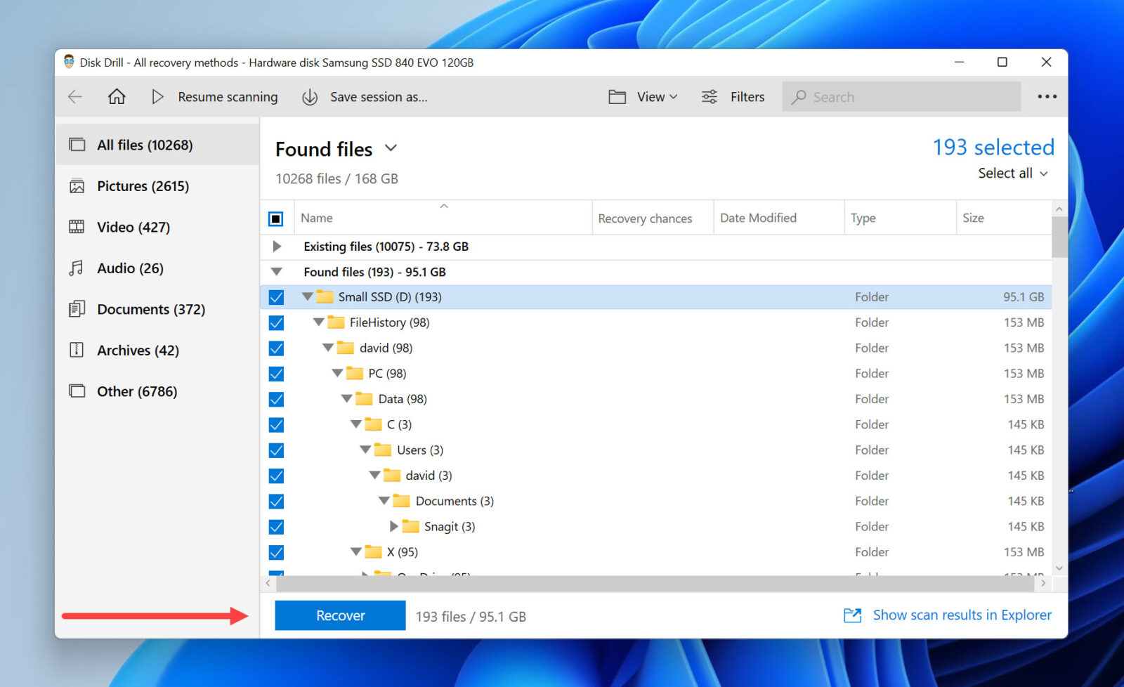Click the more options ellipsis menu
This screenshot has height=687, width=1124.
click(1046, 96)
